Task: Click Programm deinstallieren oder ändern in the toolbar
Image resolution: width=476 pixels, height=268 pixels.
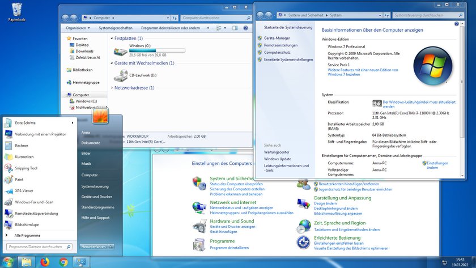Action: tap(171, 28)
